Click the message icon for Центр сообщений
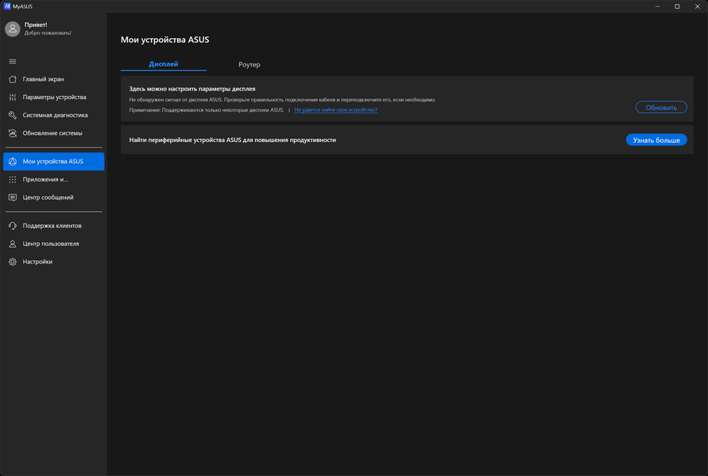 coord(13,198)
